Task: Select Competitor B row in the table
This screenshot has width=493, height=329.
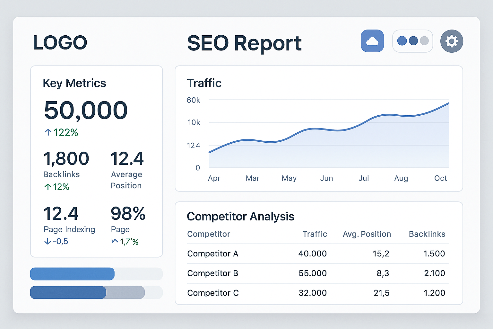Action: click(x=213, y=273)
